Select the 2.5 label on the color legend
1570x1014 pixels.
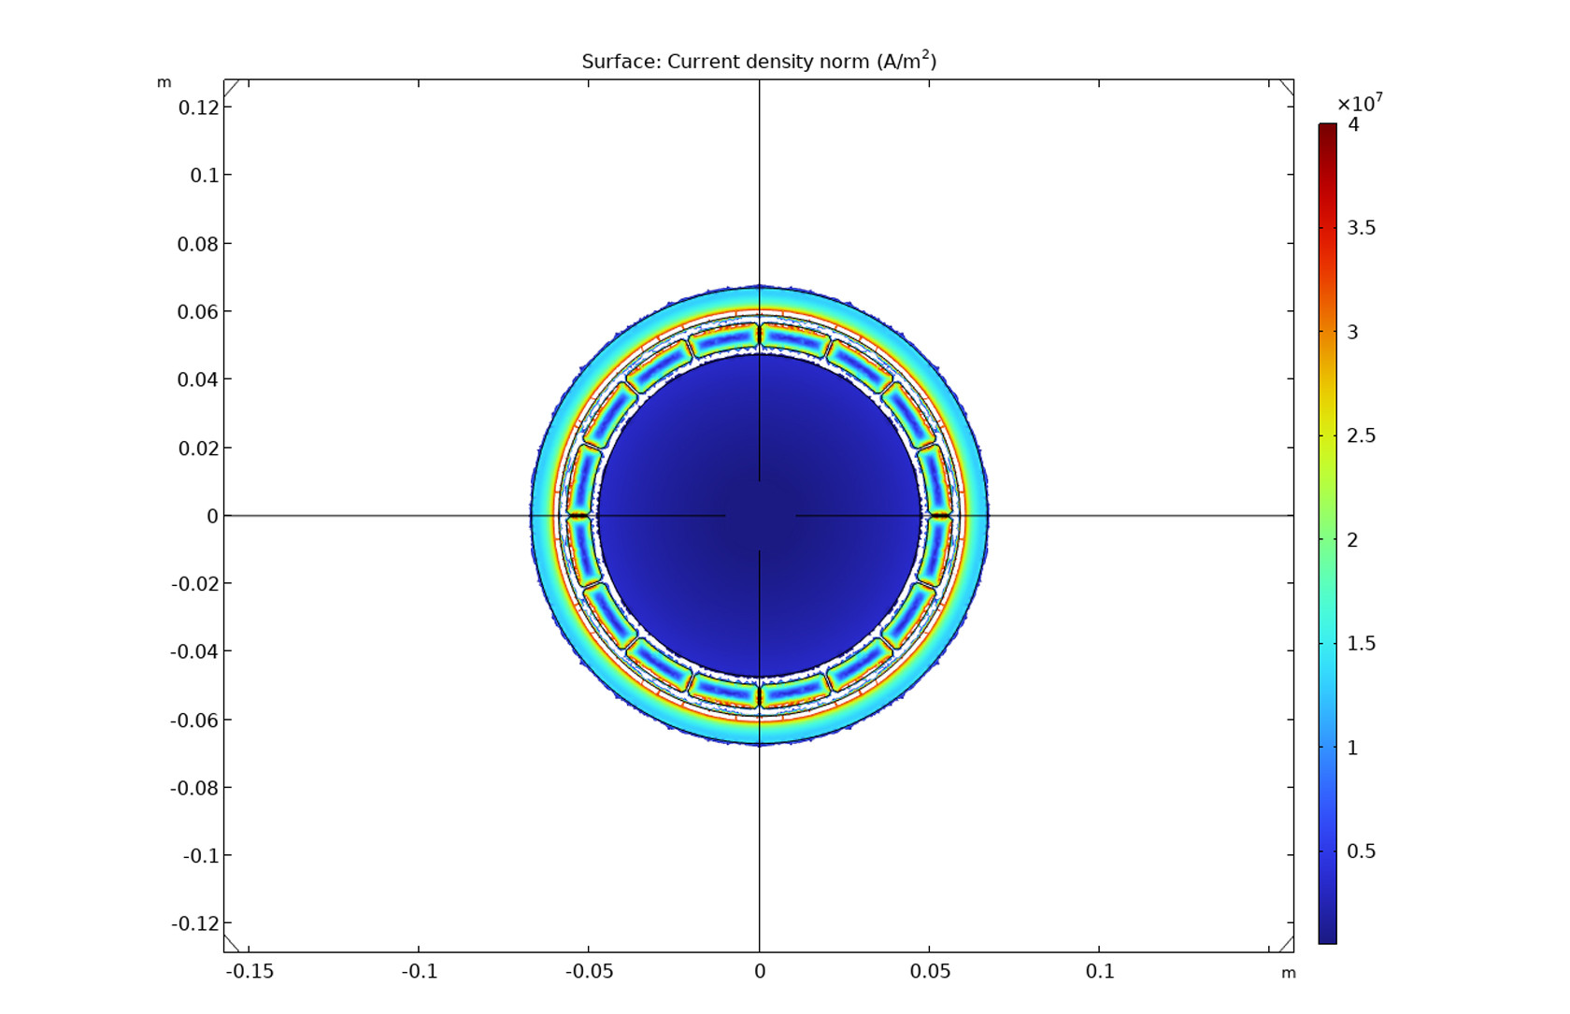pyautogui.click(x=1361, y=436)
